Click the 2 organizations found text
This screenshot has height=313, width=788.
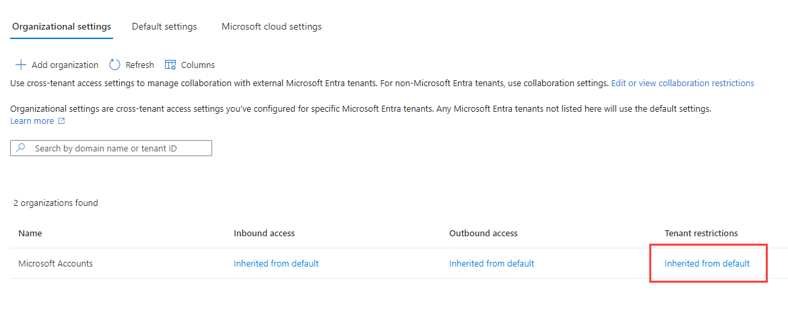coord(55,203)
